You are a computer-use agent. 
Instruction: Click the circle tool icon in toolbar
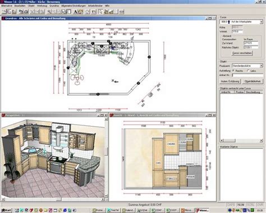[x=88, y=12]
